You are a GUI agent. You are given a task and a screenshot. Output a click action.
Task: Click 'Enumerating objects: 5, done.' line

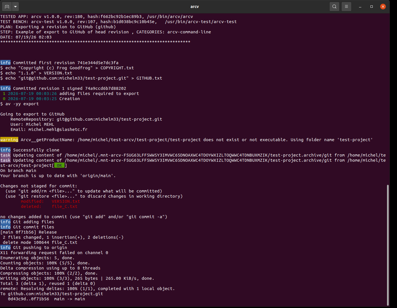pyautogui.click(x=37, y=258)
